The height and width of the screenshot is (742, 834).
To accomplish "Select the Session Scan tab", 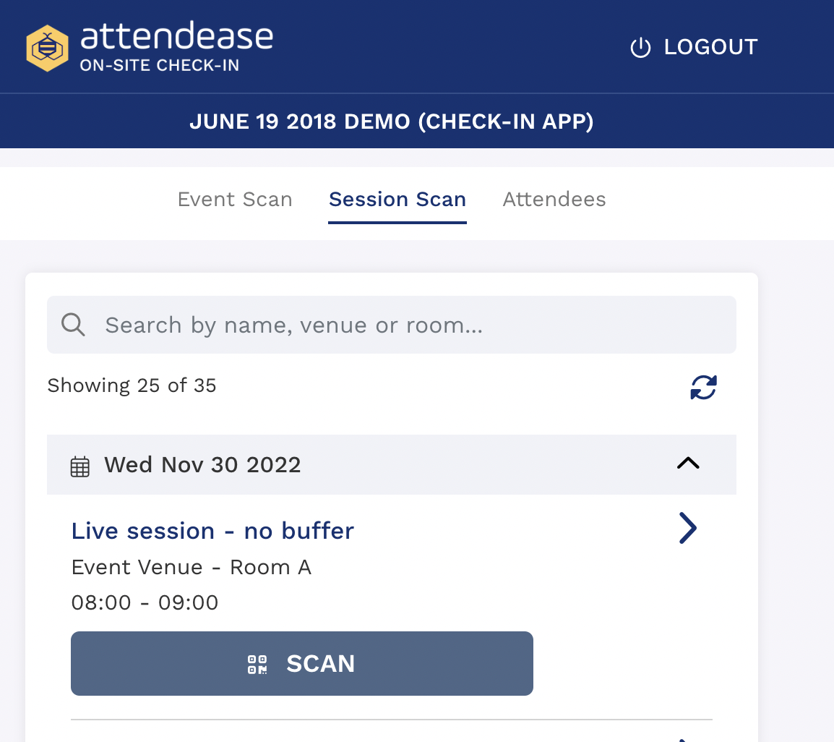I will click(x=397, y=199).
